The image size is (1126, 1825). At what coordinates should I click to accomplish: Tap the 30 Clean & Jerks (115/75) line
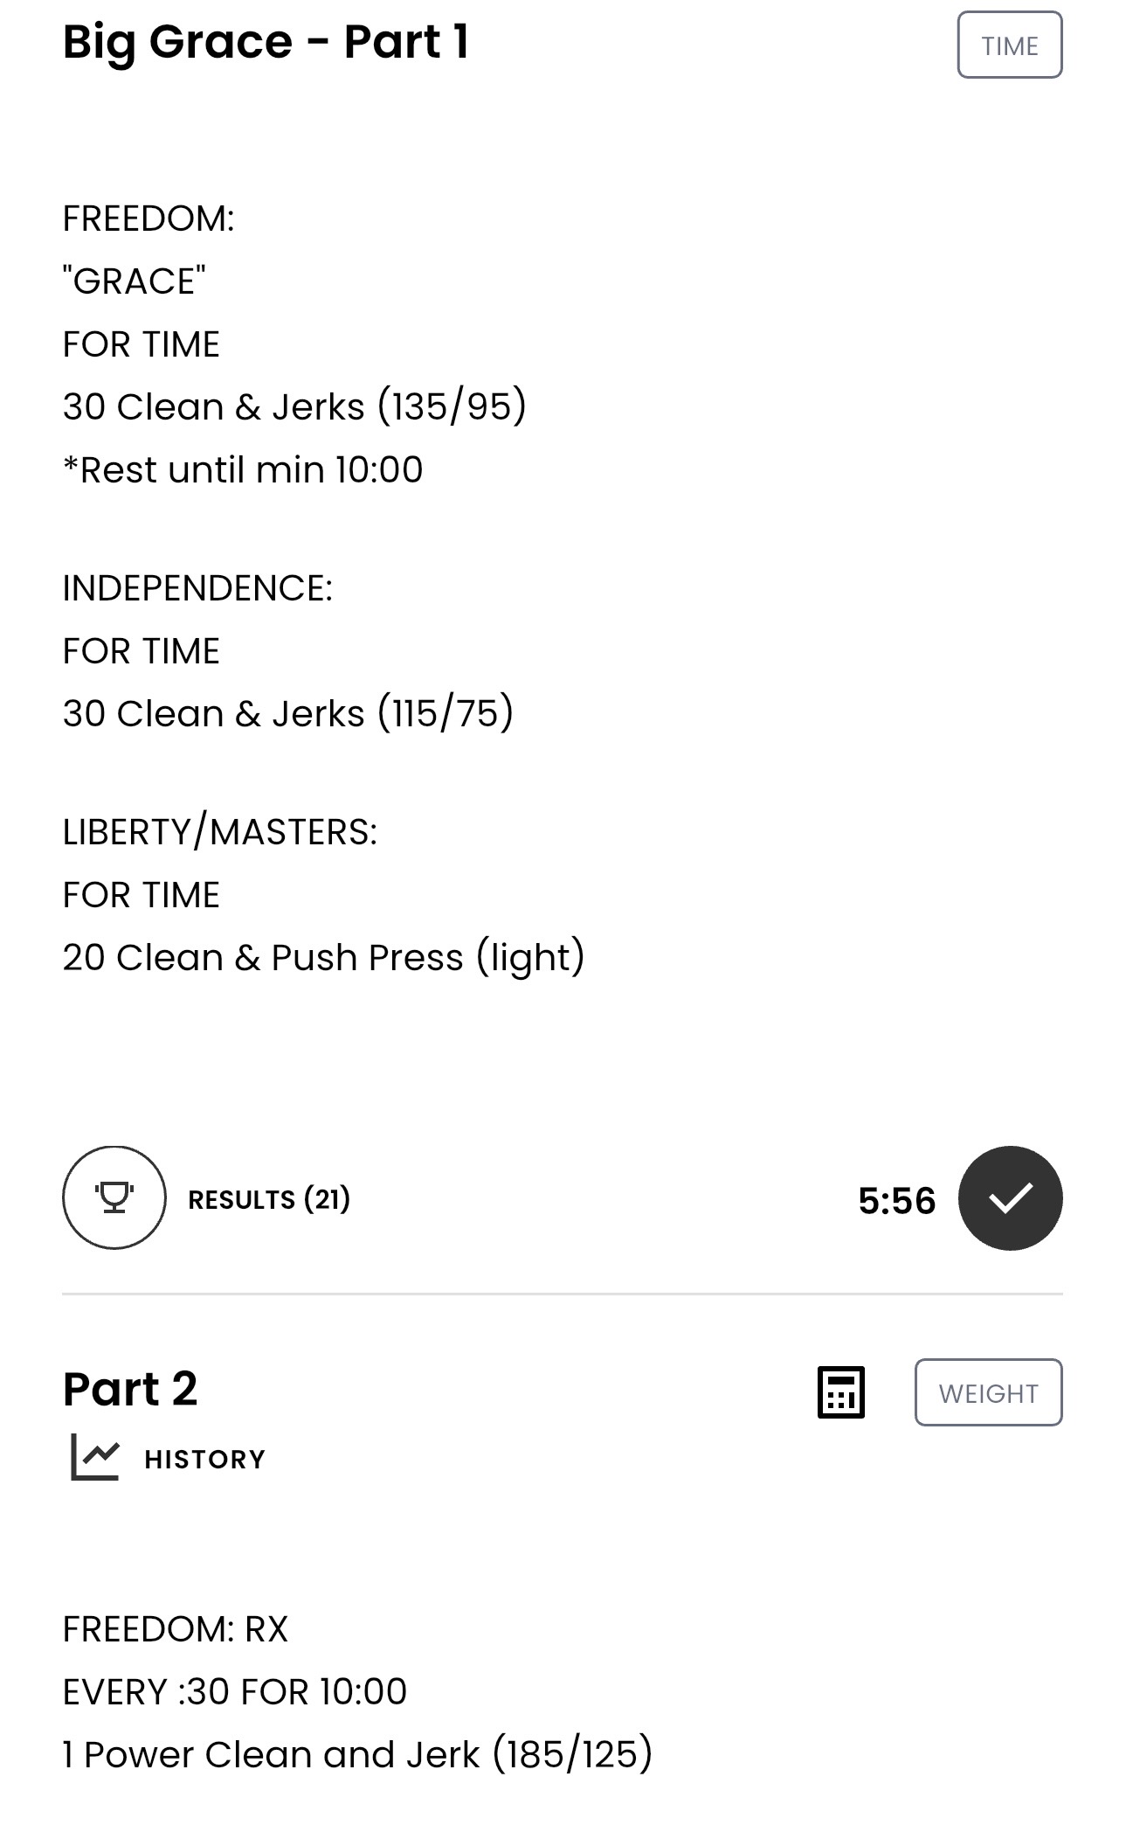point(288,713)
